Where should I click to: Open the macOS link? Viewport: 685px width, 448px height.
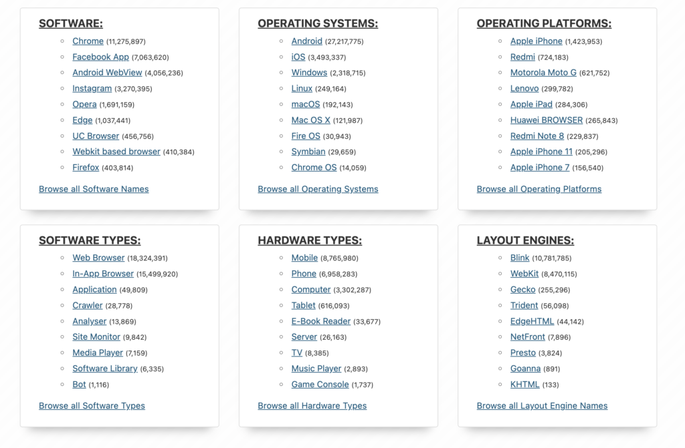coord(305,104)
